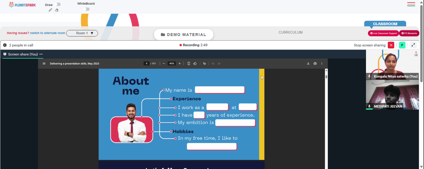Click the 'My name is' blank field

tap(220, 90)
